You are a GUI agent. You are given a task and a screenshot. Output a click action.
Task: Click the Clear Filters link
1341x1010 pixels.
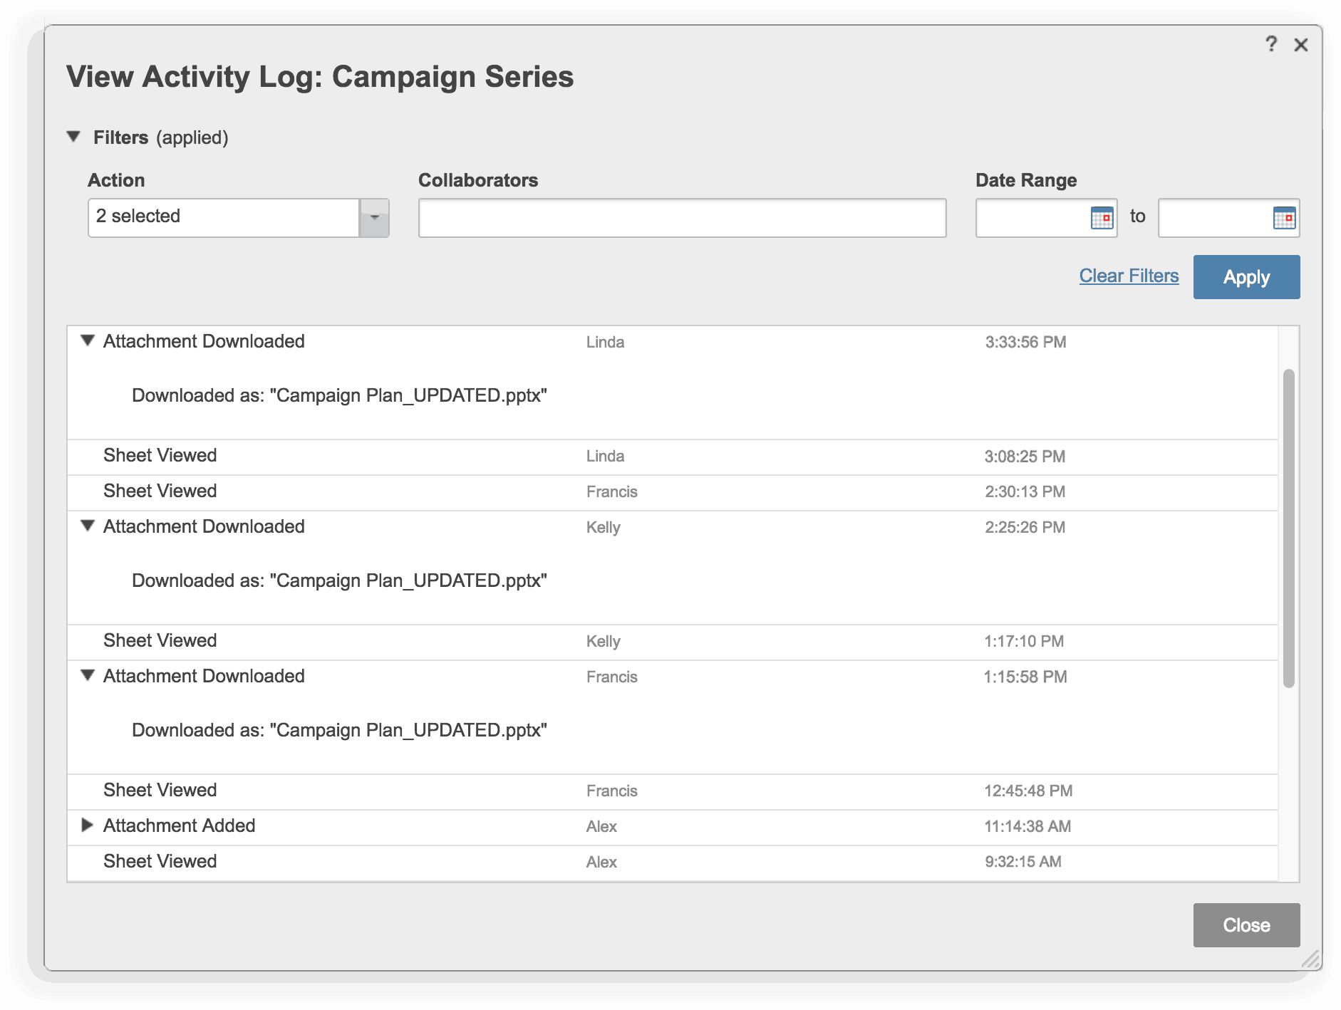point(1129,276)
